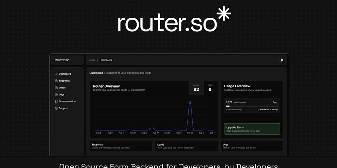This screenshot has height=168, width=337.
Task: Open the Logs card below chart
Action: point(252,146)
